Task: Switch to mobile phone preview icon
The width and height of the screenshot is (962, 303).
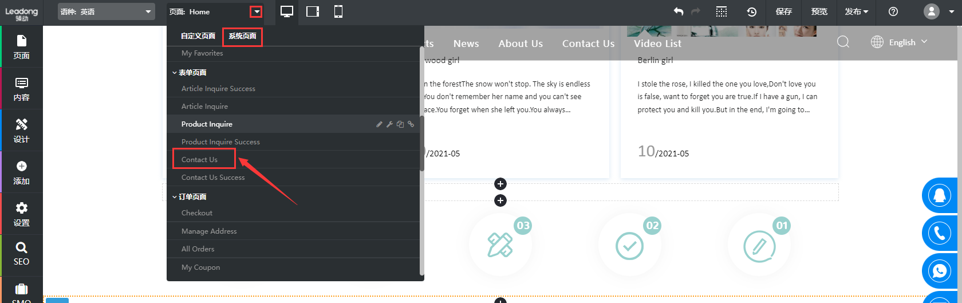Action: [338, 11]
